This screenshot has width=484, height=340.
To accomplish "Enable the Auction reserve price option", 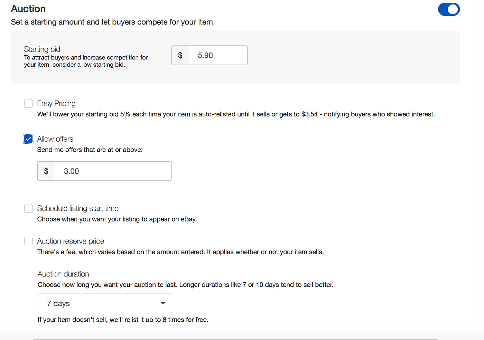I will point(28,241).
